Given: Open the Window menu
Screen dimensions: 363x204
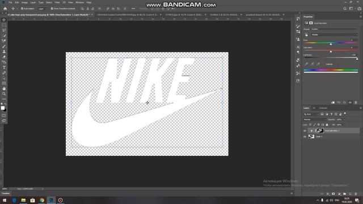Looking at the screenshot, I should (x=79, y=2).
